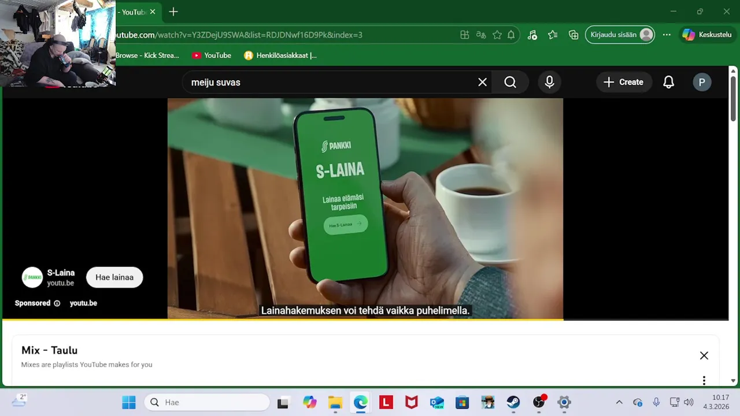Expand the system tray hidden icons chevron

619,402
